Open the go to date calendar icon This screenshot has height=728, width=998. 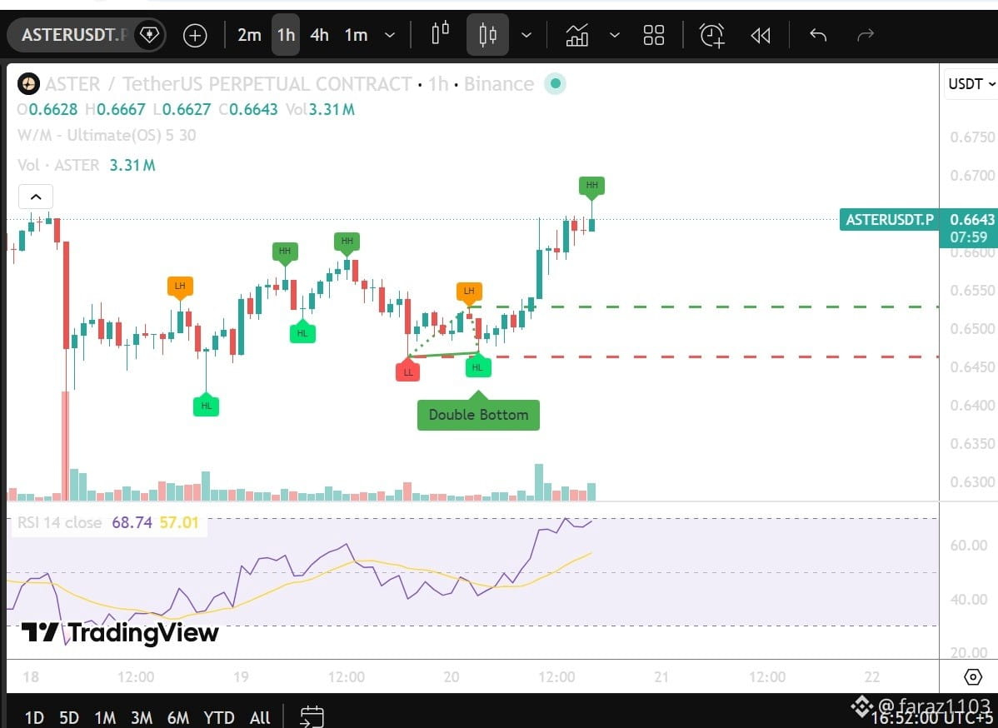click(x=312, y=716)
